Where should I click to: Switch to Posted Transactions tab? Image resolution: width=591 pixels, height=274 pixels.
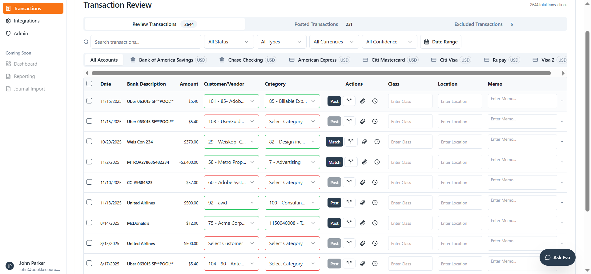point(323,24)
